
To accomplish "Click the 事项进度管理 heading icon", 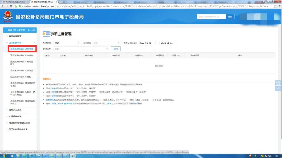I will click(x=46, y=34).
